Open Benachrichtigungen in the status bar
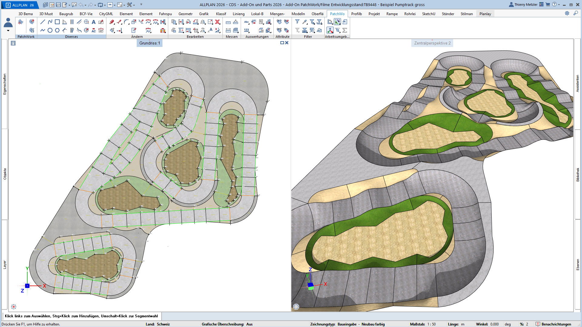Viewport: 582px width, 327px height. 553,324
